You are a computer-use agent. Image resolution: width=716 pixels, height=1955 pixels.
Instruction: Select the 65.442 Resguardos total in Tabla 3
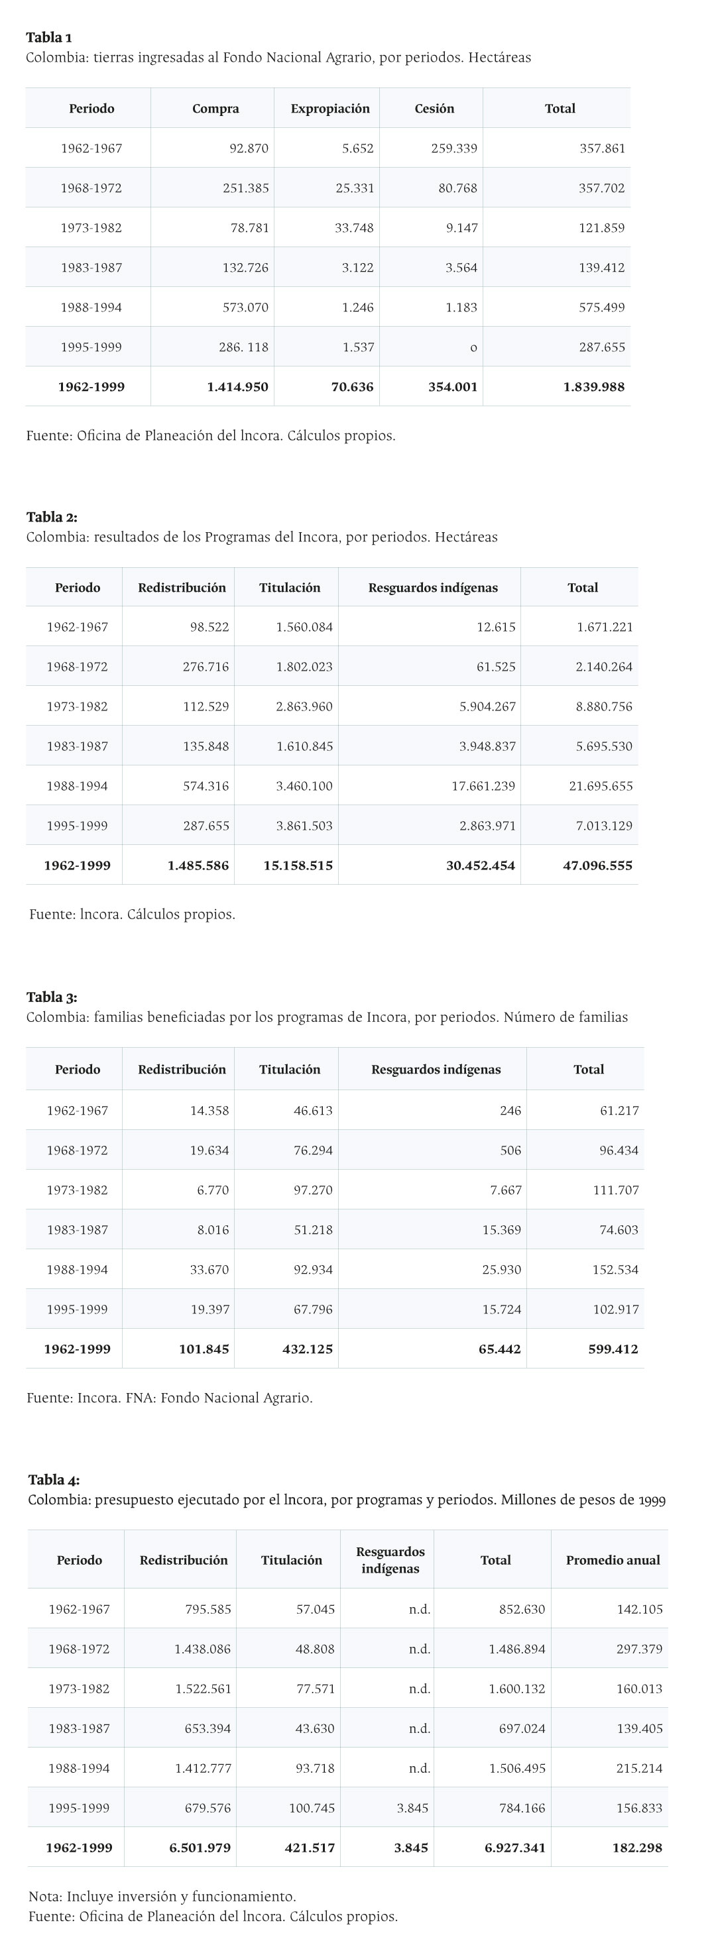(x=500, y=1349)
